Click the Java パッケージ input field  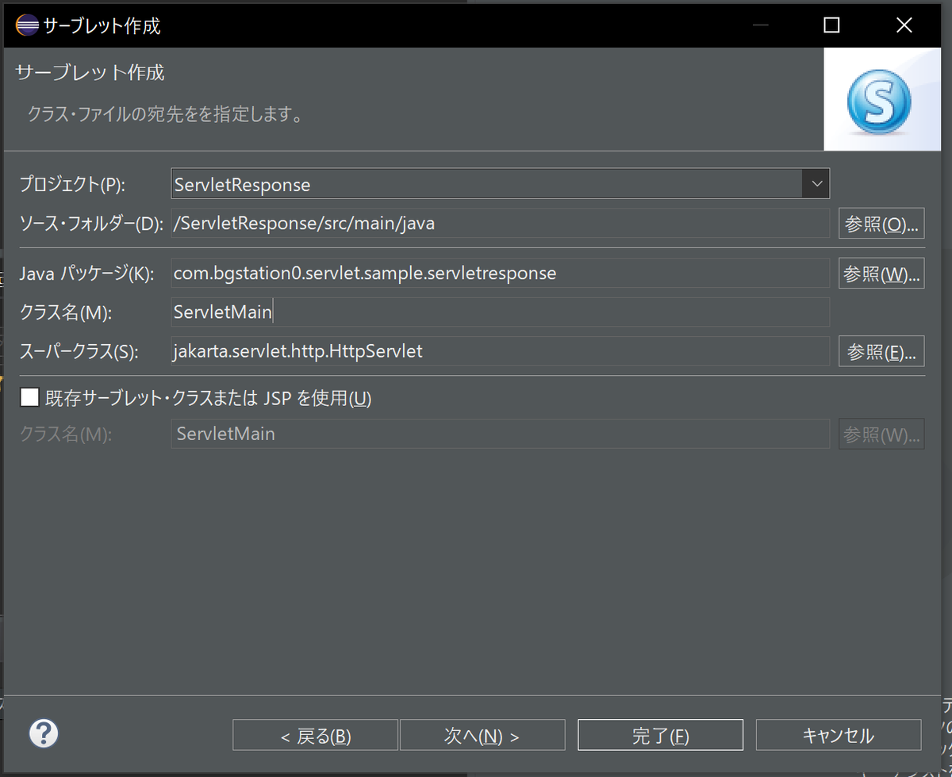coord(500,274)
